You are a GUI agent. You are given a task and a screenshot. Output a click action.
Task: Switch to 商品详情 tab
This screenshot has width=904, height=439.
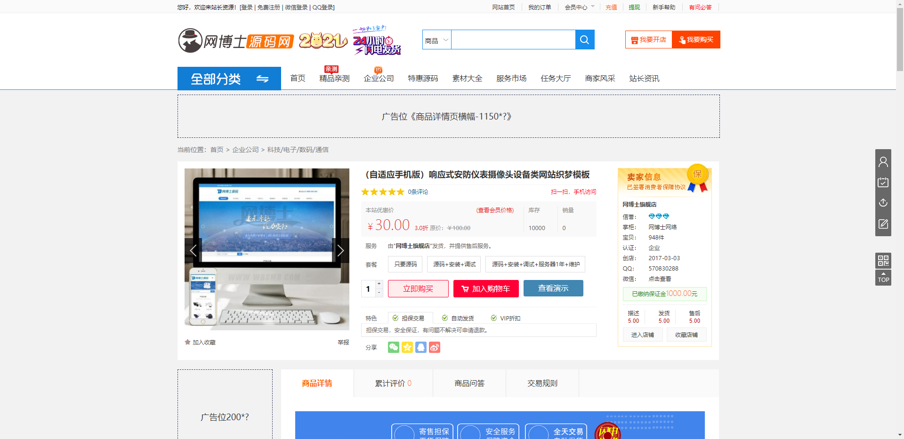(x=317, y=383)
